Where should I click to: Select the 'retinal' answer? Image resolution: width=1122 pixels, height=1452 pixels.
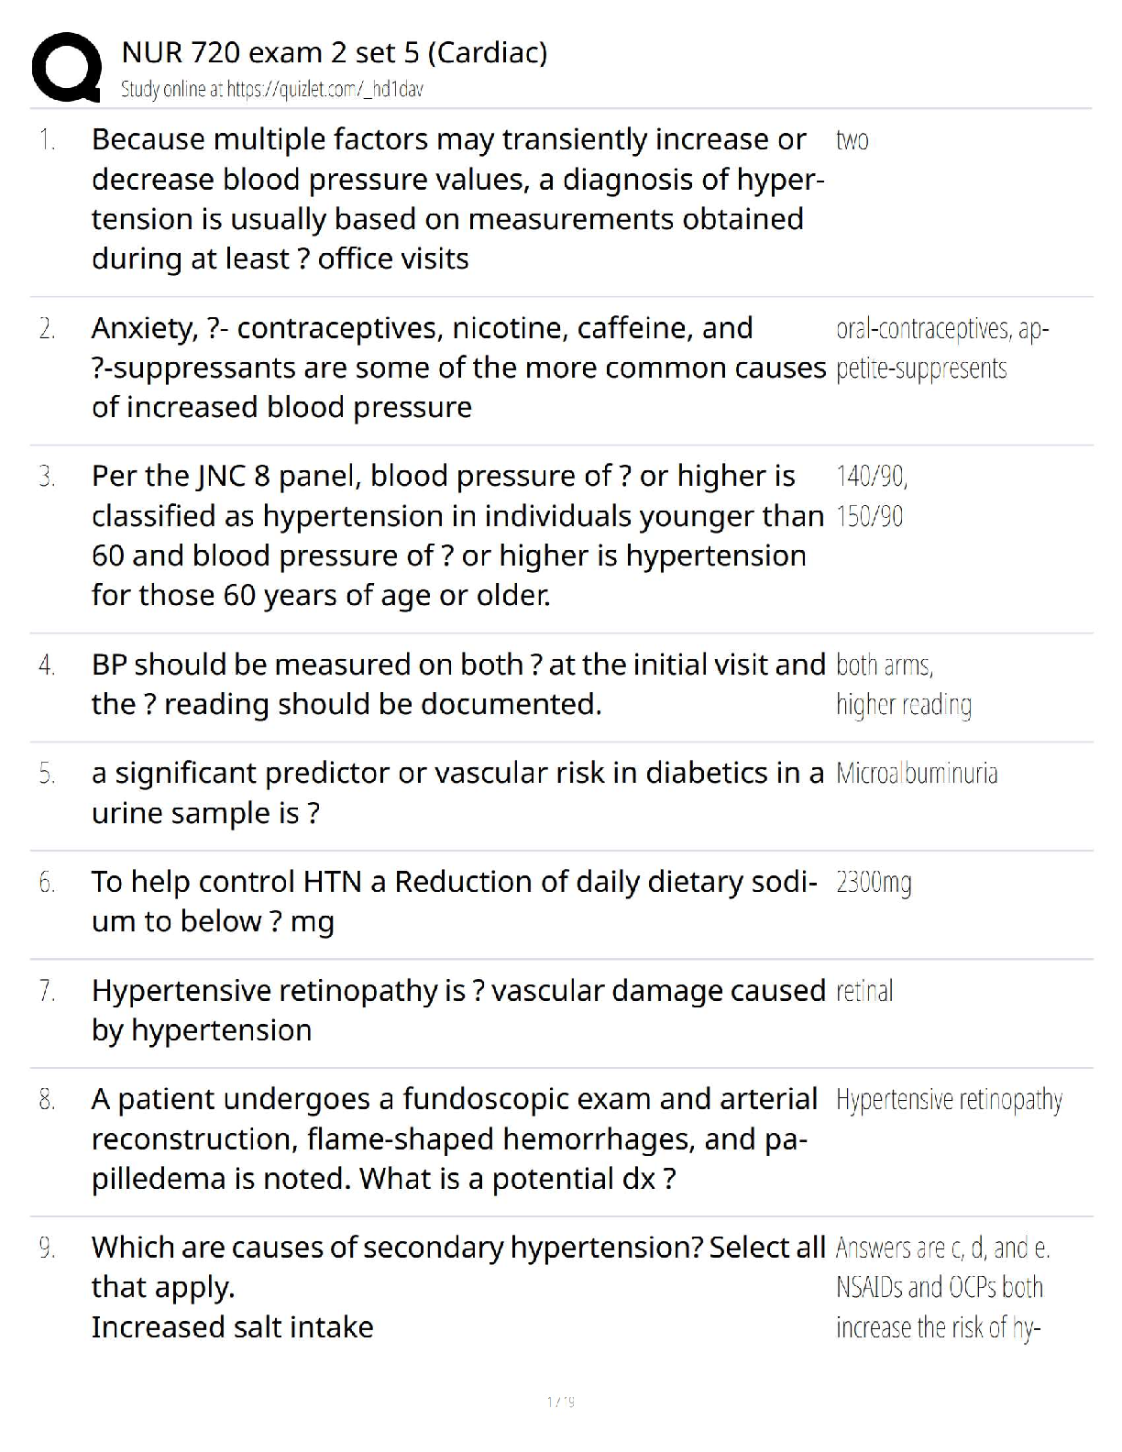pyautogui.click(x=863, y=991)
